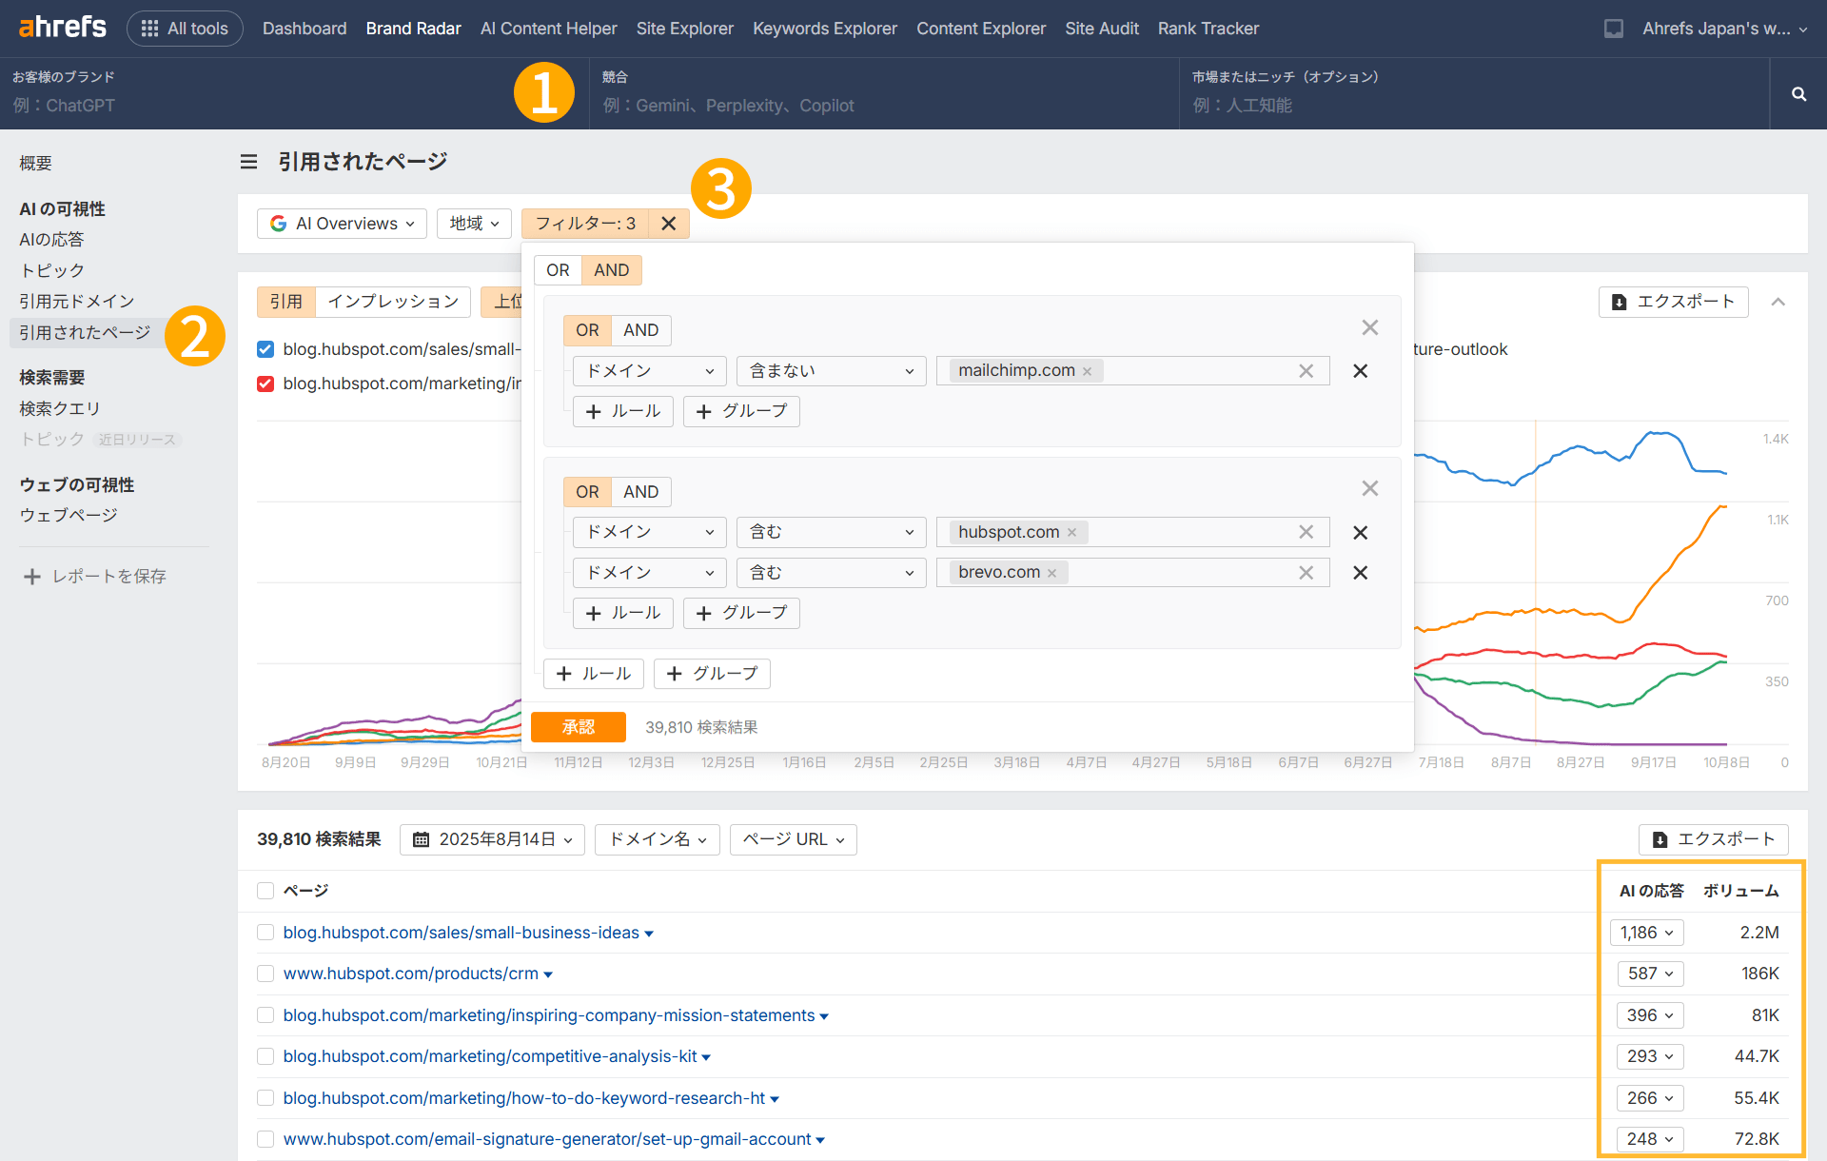This screenshot has height=1161, width=1827.
Task: Click the hamburger icon beside 引用されたページ
Action: pyautogui.click(x=248, y=161)
